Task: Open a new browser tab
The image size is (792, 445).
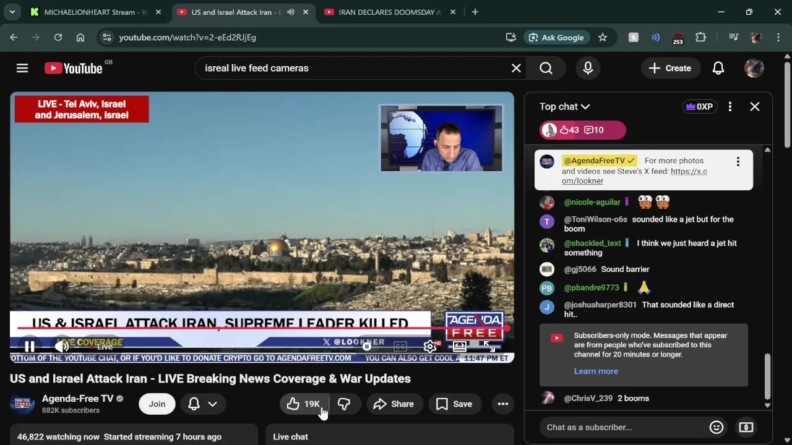Action: [x=475, y=12]
